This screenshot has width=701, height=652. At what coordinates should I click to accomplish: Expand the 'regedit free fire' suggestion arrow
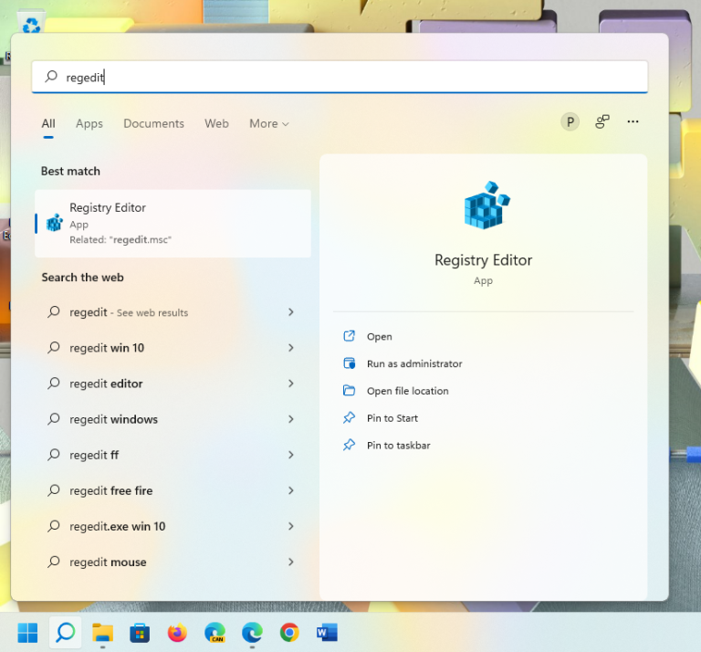coord(291,490)
